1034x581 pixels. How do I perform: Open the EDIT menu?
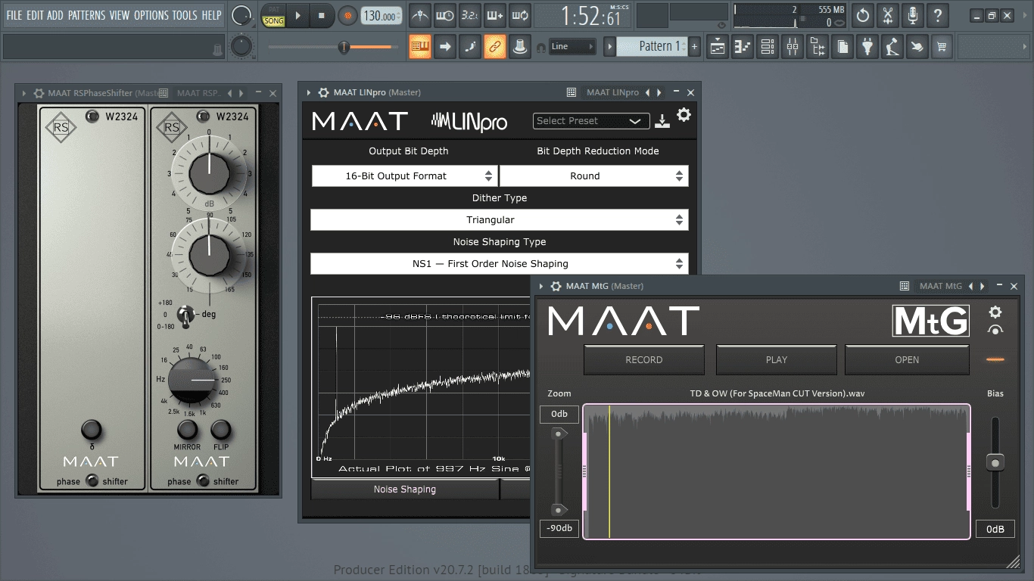35,15
